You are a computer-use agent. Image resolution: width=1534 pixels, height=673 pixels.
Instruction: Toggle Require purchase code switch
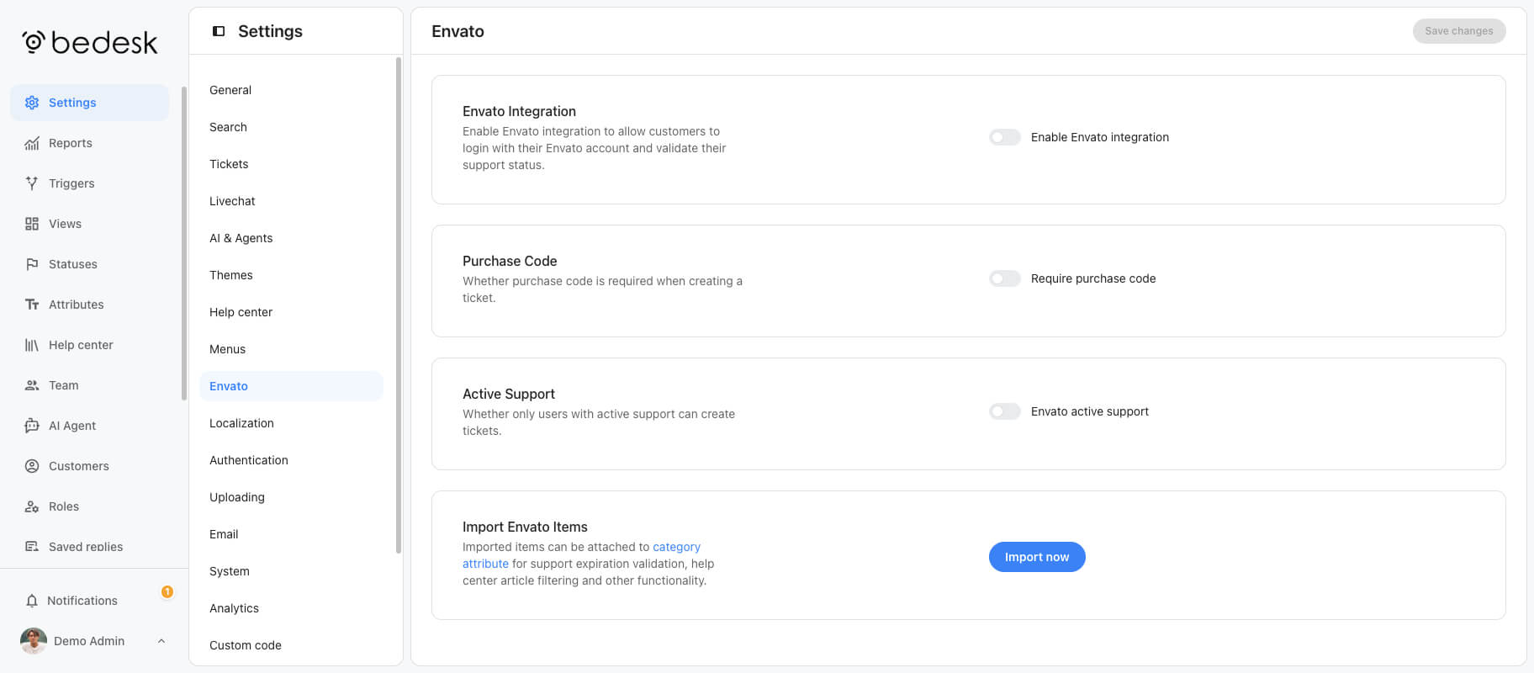pyautogui.click(x=1005, y=278)
